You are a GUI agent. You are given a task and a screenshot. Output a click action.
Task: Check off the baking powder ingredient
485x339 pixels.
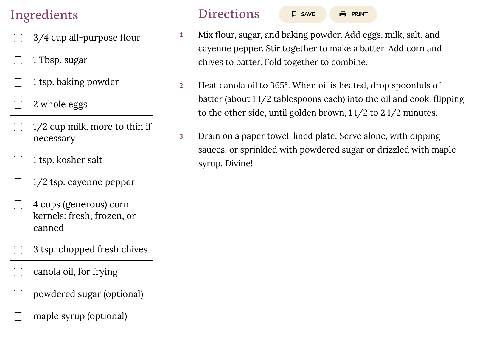(18, 83)
